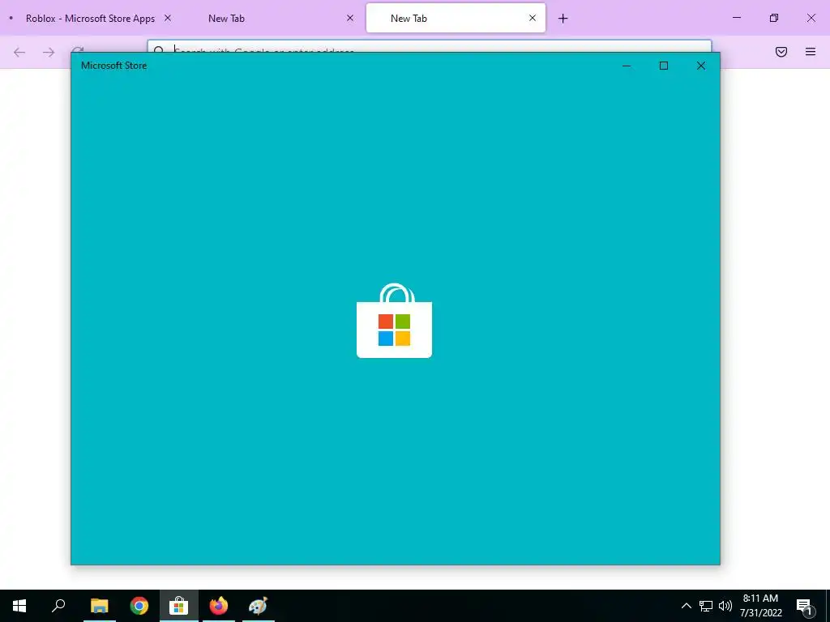The image size is (830, 622).
Task: Launch Google Chrome from the taskbar
Action: point(139,606)
